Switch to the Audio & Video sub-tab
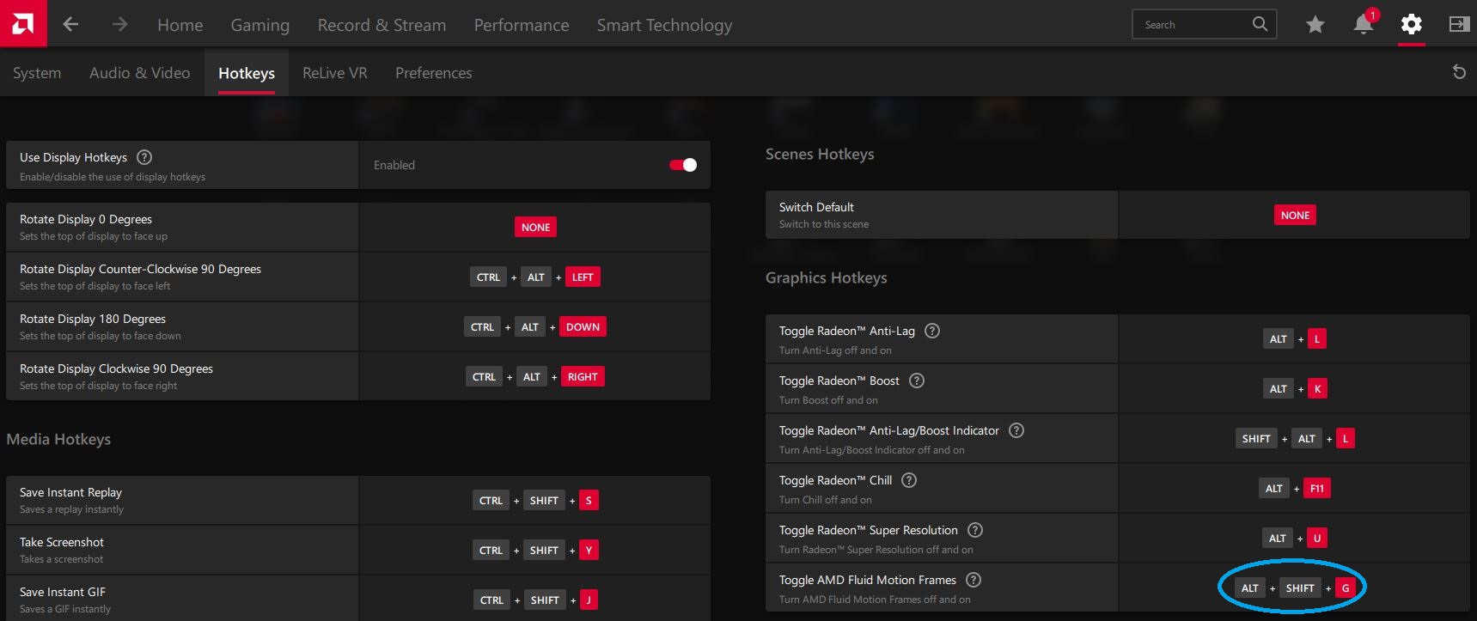 coord(139,73)
